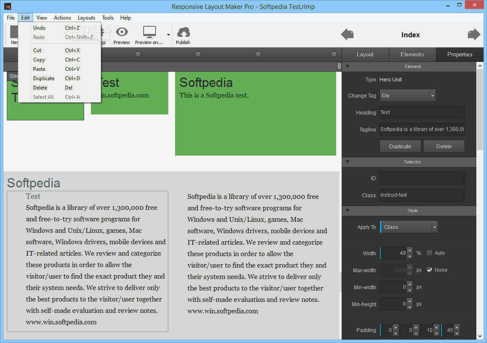Select the boxed Test hero unit element
Image resolution: width=487 pixels, height=343 pixels.
tap(88, 261)
